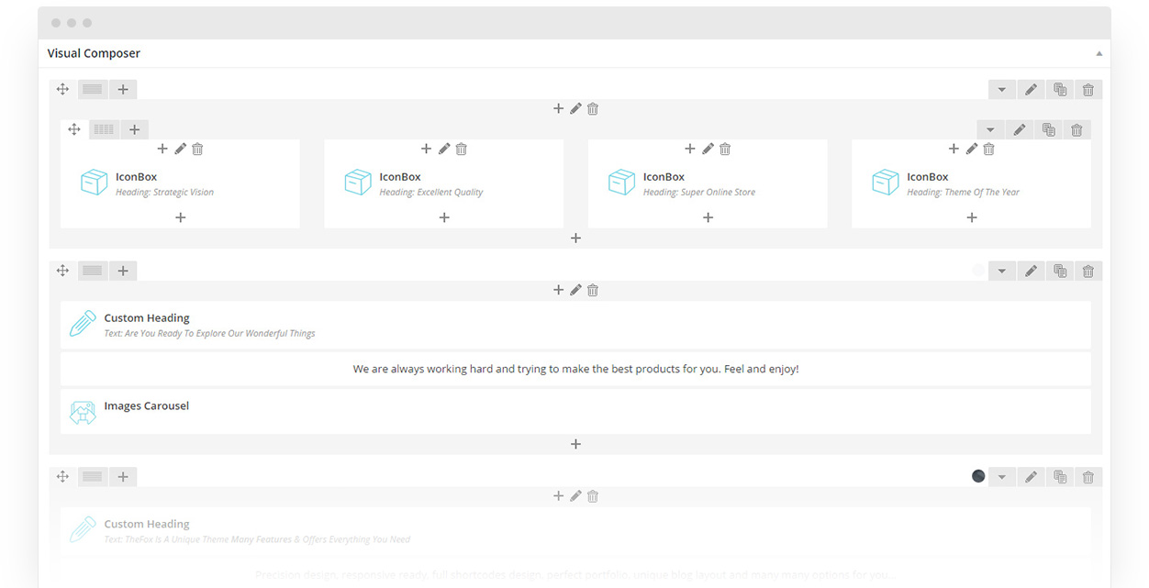Image resolution: width=1149 pixels, height=588 pixels.
Task: Click move handle of second row
Action: click(62, 271)
